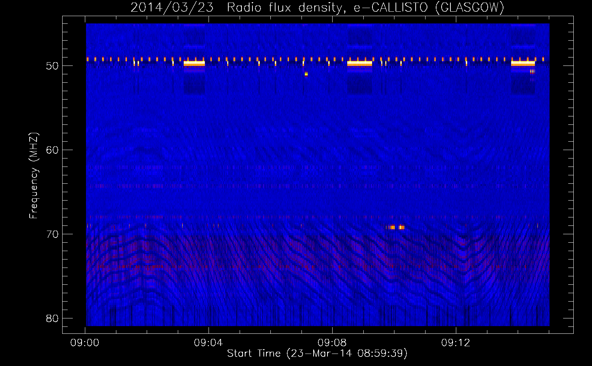Click the 80 MHz frequency tick label

pyautogui.click(x=52, y=318)
